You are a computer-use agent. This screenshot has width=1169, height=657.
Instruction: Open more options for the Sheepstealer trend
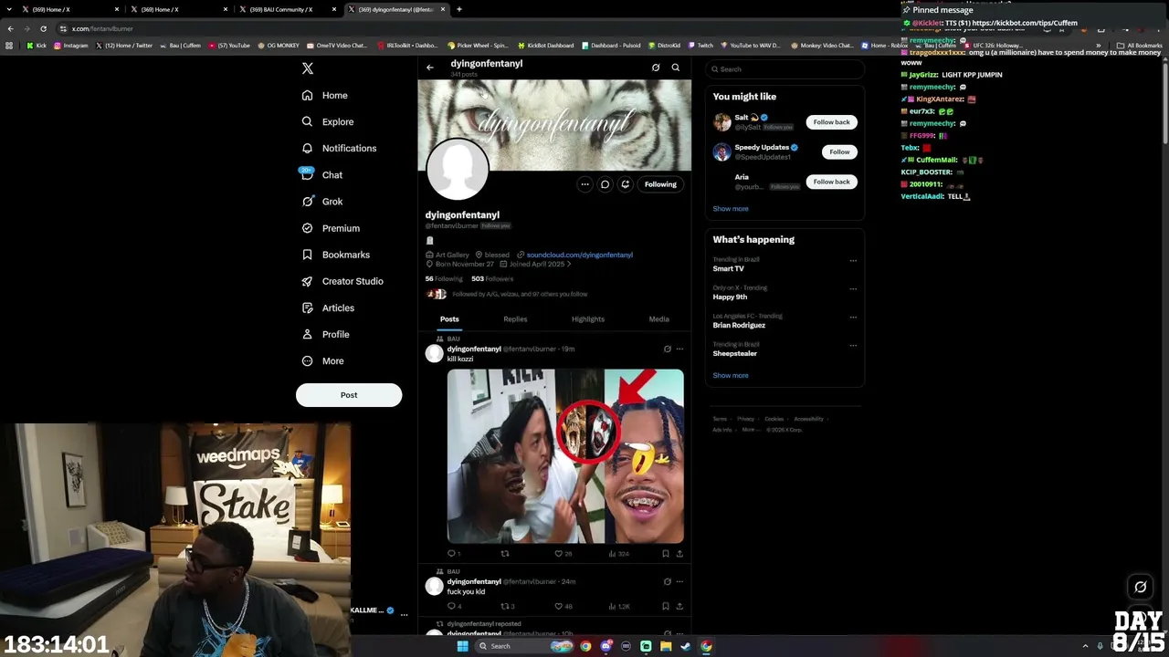(853, 346)
